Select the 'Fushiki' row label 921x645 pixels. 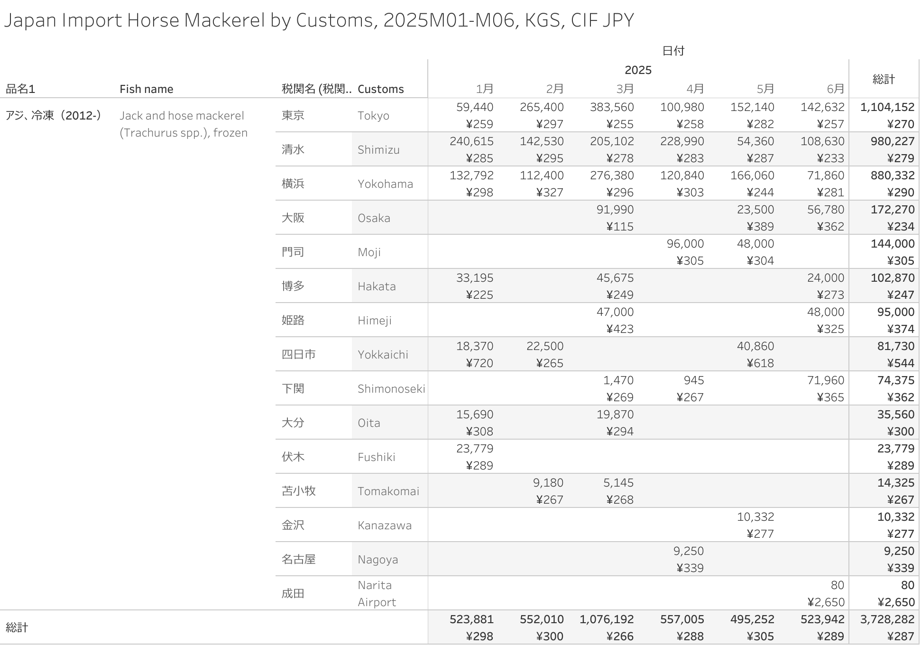pyautogui.click(x=376, y=457)
